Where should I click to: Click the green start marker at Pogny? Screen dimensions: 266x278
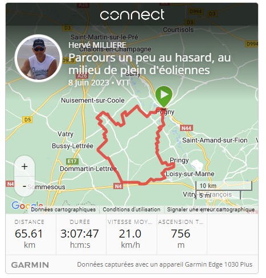163,96
